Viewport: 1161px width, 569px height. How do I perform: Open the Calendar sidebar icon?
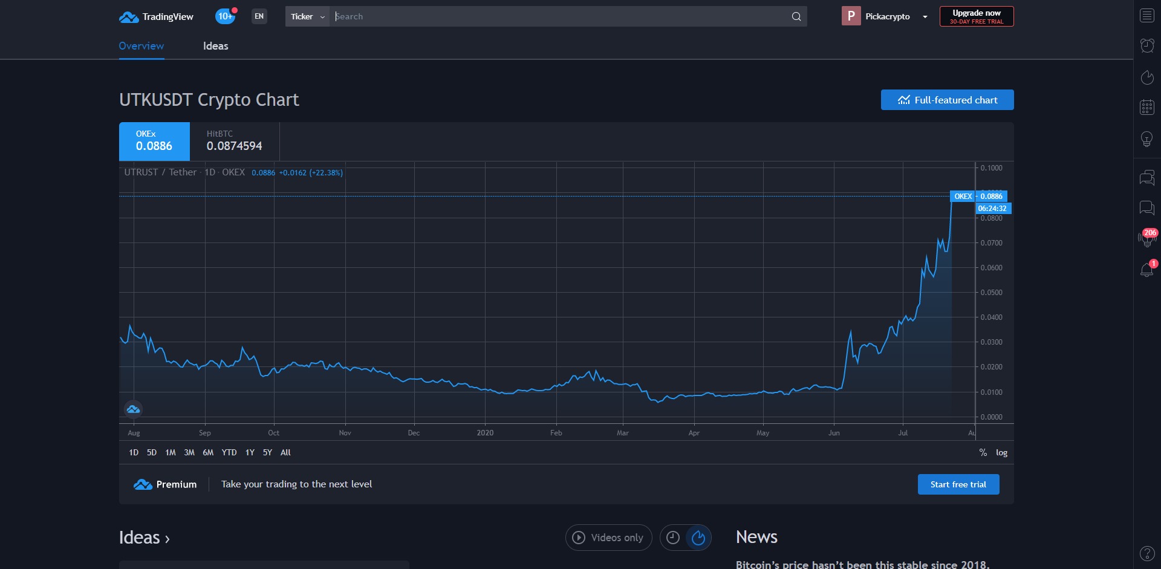[x=1147, y=108]
